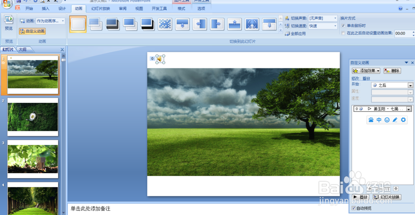The image size is (415, 215).
Task: Select the speaker sound icon on the slide
Action: [x=160, y=59]
